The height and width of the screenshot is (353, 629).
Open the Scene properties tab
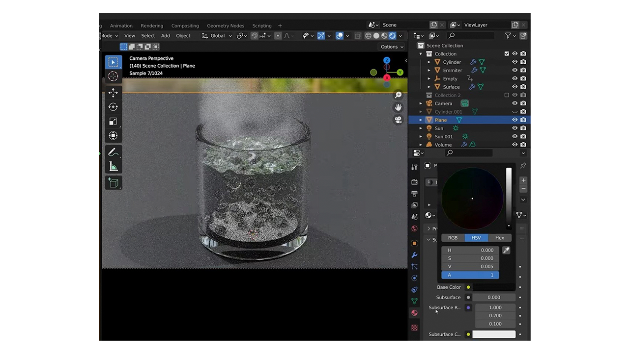pyautogui.click(x=414, y=217)
